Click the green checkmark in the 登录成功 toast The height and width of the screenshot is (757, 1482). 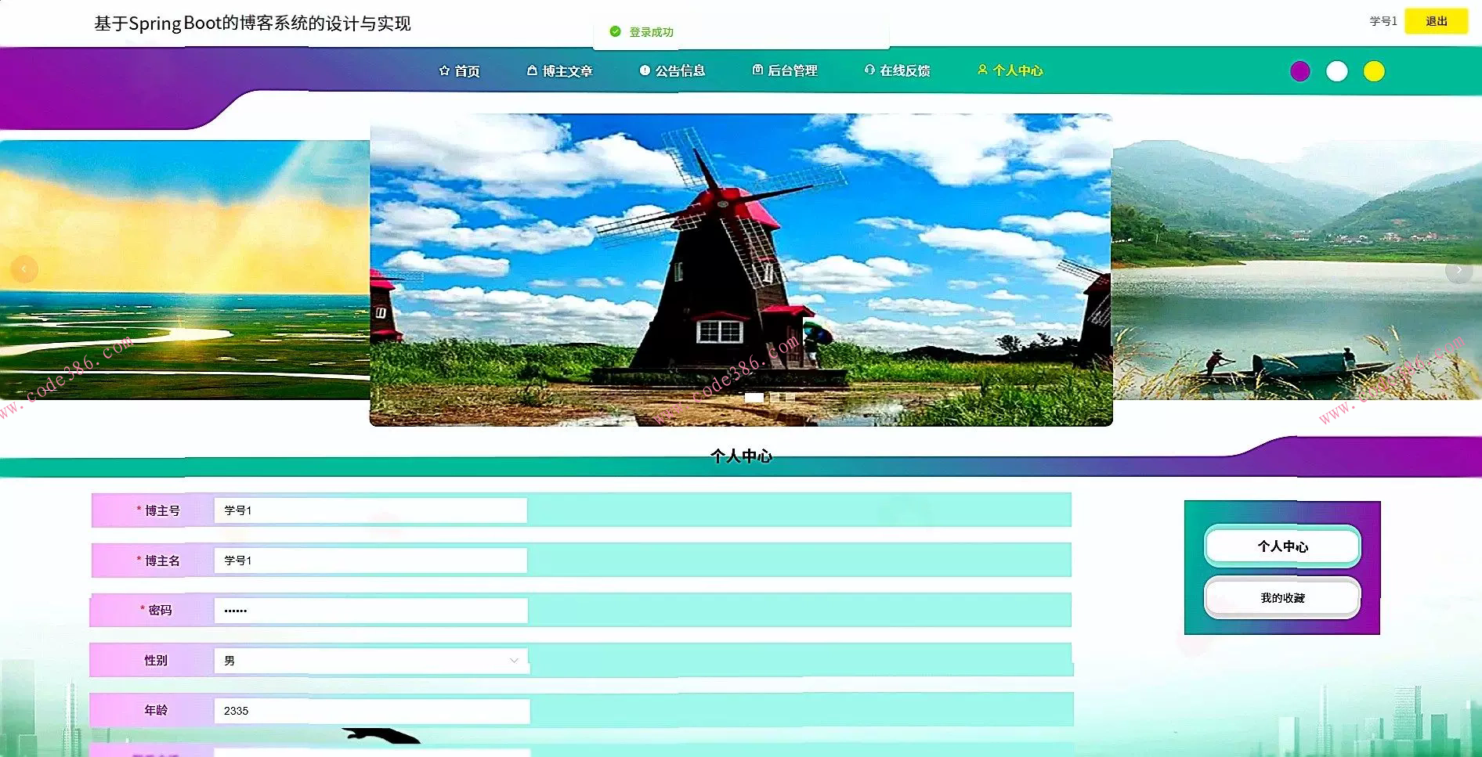click(x=614, y=31)
